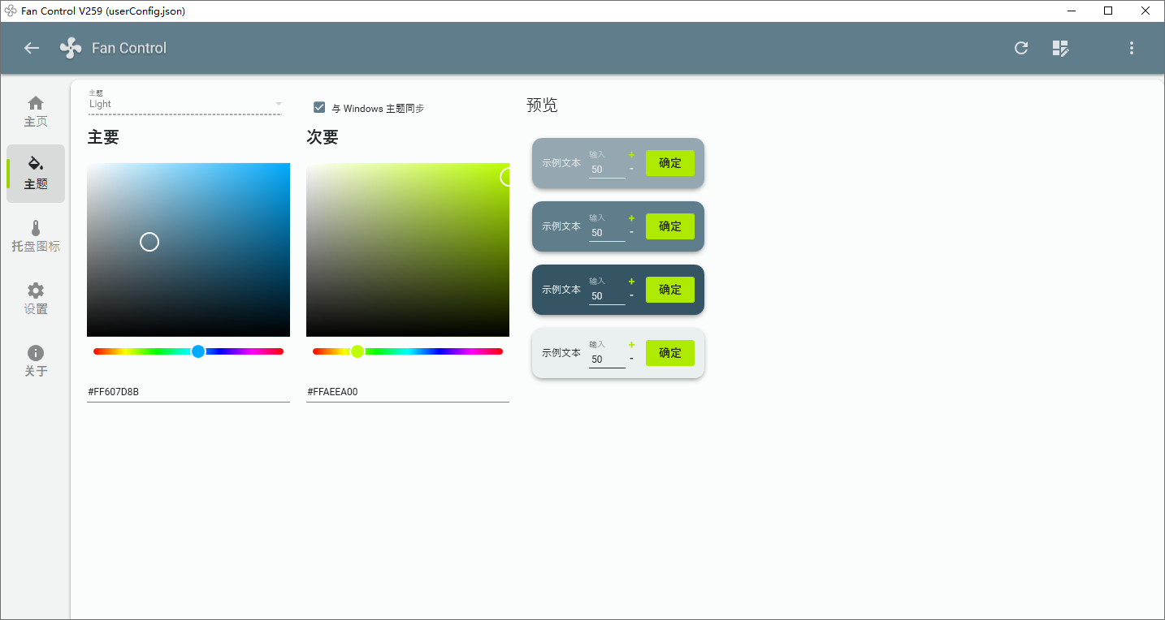Open the dashboard edit icon in toolbar
Screen dimensions: 1165x620
point(1060,48)
